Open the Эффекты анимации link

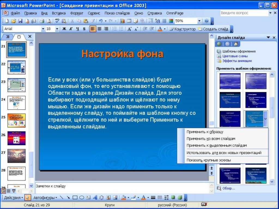237,61
